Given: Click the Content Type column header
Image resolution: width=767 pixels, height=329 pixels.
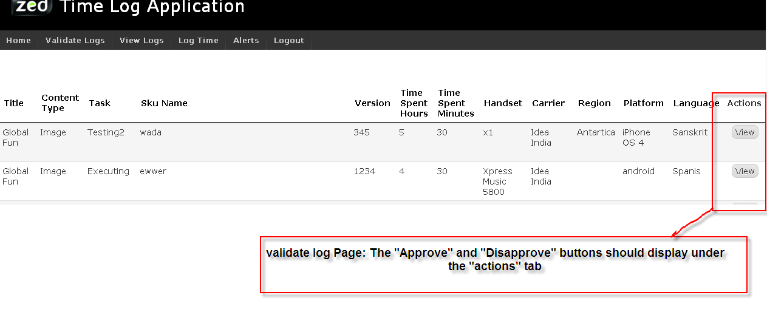Looking at the screenshot, I should (60, 103).
